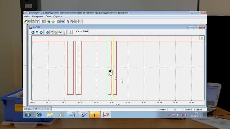
Task: Click the zoom-selection icon in the graph toolbar
Action: coord(60,32)
